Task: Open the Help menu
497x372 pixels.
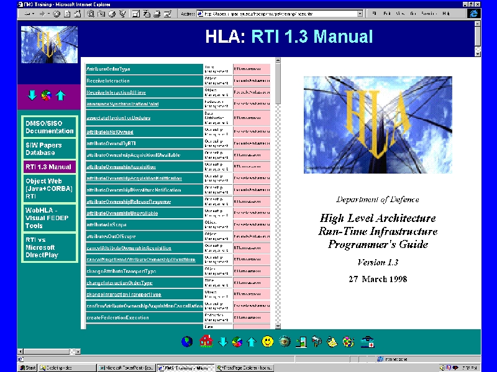Action: (x=446, y=14)
